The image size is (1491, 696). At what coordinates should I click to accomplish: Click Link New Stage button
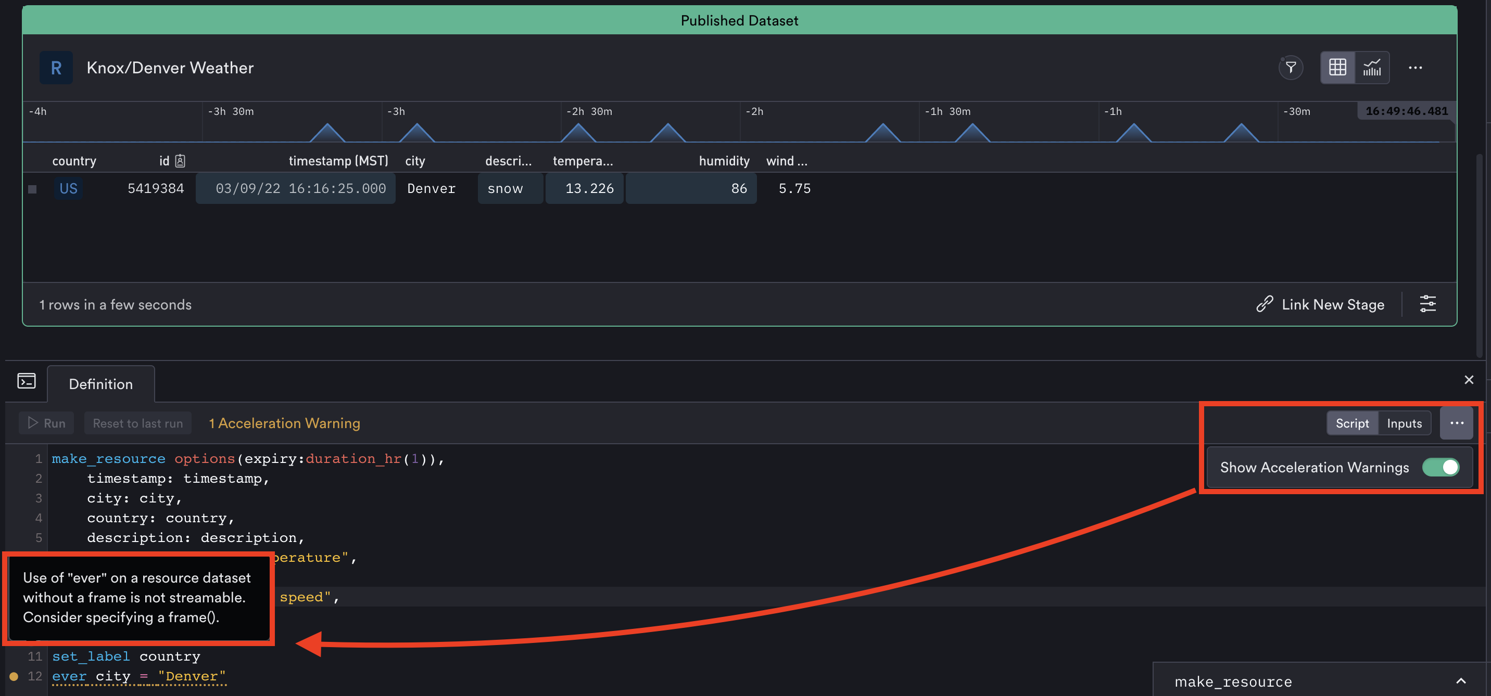click(x=1320, y=304)
